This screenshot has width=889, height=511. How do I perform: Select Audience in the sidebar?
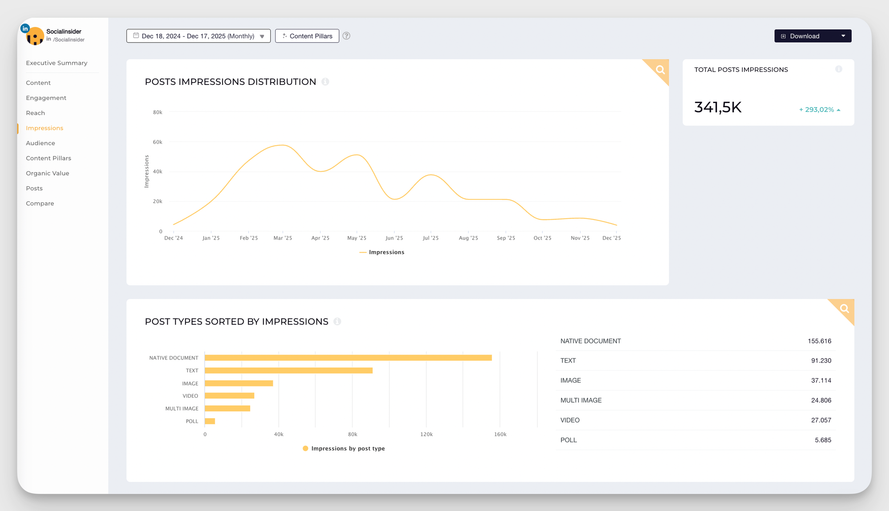[x=40, y=143]
